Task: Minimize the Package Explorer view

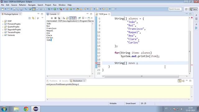Action: point(38,14)
